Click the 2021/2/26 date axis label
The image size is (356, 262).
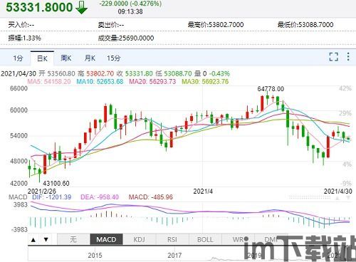(42, 192)
